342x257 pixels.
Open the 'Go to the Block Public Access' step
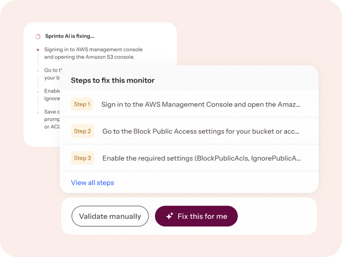click(200, 131)
